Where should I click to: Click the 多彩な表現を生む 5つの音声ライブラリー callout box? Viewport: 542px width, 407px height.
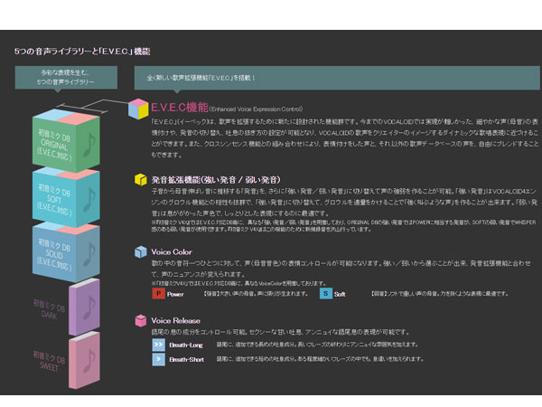coord(66,78)
